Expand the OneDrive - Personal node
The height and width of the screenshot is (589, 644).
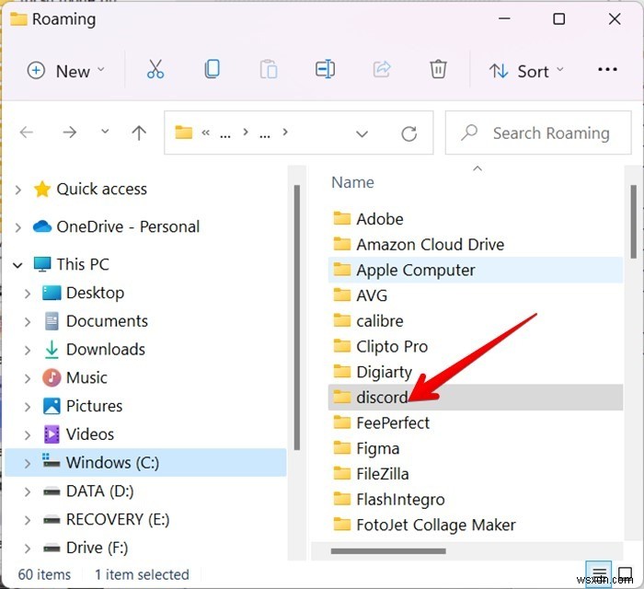coord(18,227)
